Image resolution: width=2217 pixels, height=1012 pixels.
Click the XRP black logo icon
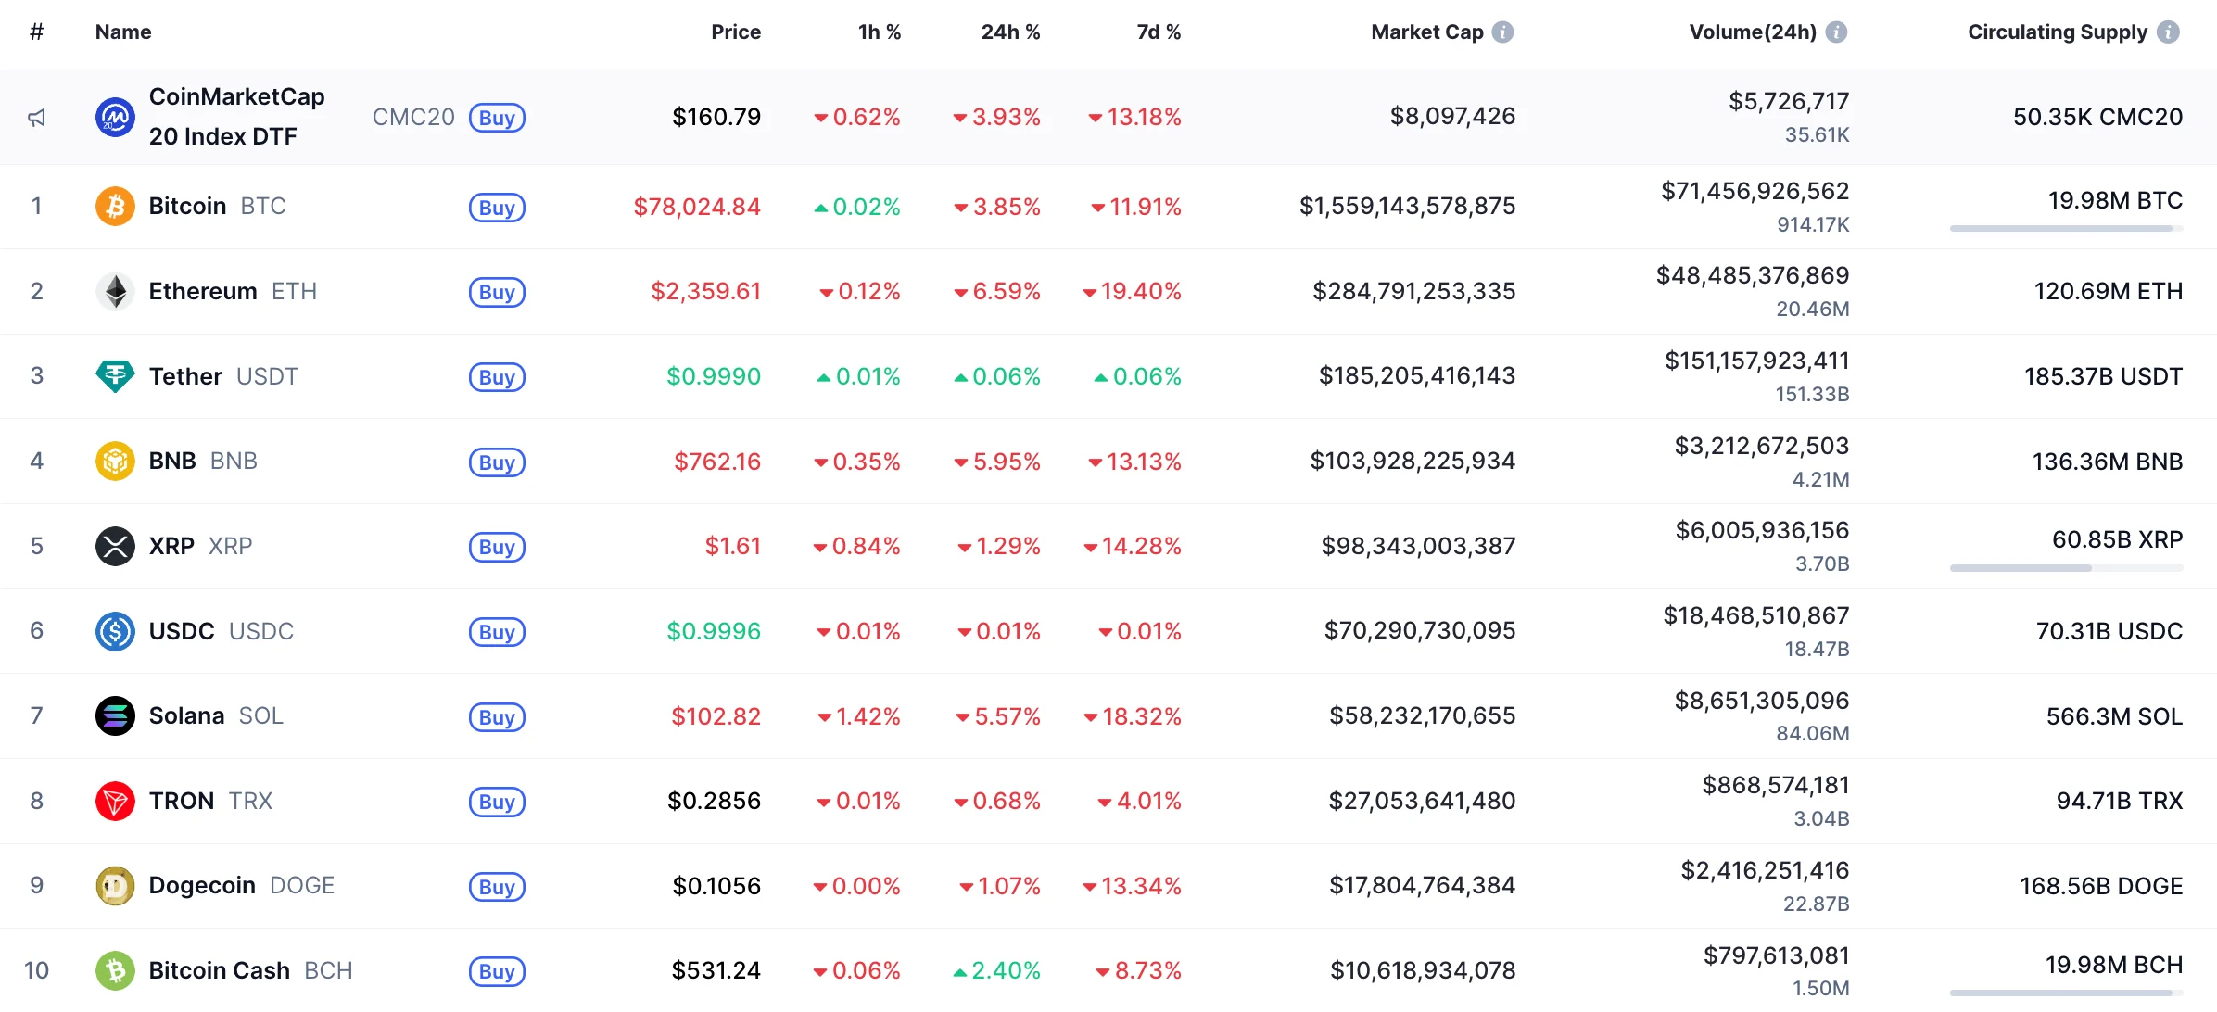[115, 546]
